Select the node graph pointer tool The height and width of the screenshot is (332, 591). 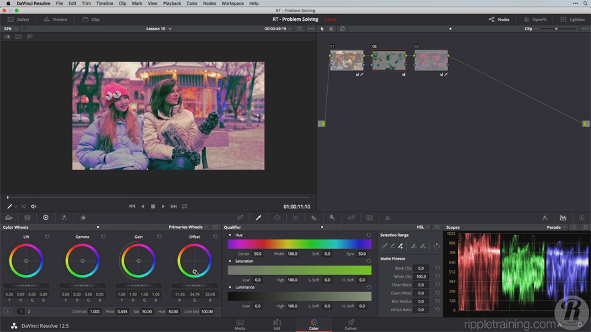322,29
